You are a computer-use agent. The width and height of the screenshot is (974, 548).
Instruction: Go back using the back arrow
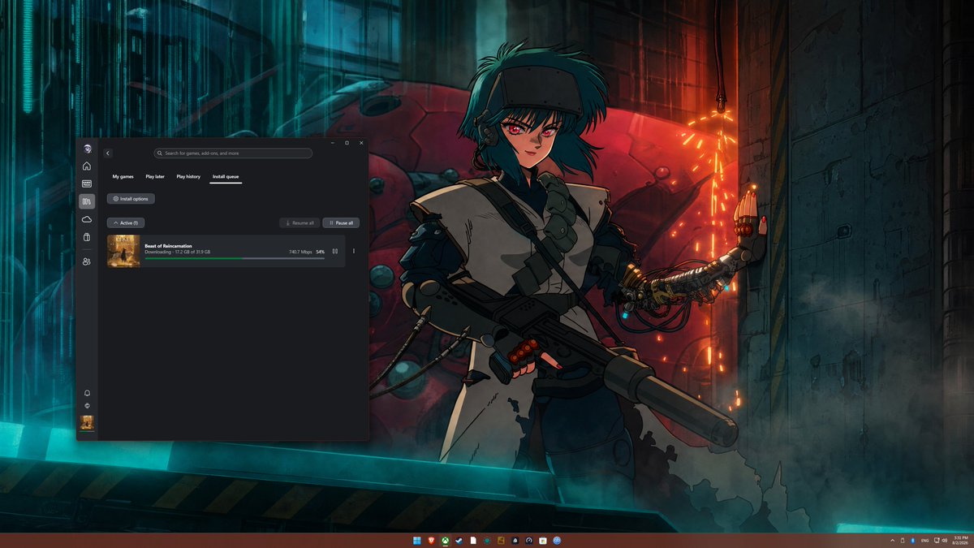(108, 153)
